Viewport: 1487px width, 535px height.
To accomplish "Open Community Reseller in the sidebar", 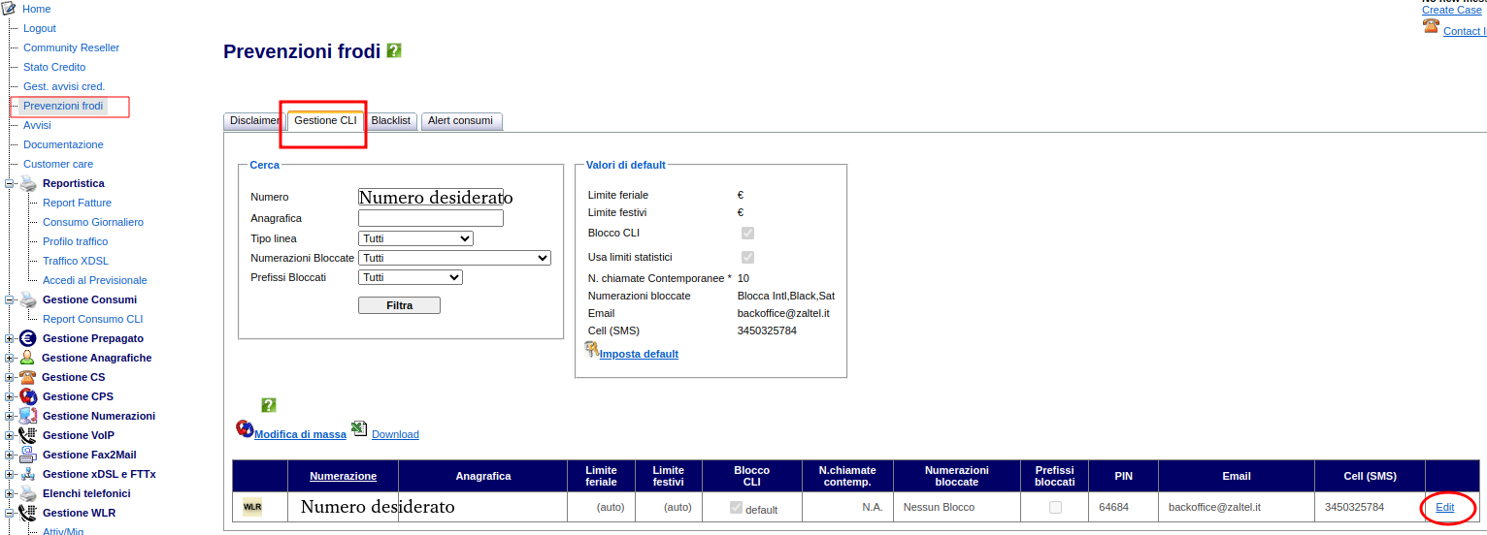I will (72, 47).
